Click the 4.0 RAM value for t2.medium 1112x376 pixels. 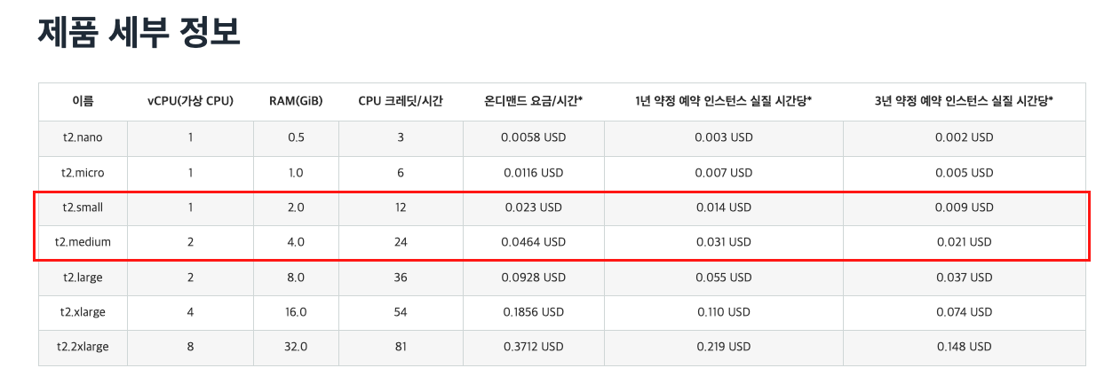coord(296,242)
